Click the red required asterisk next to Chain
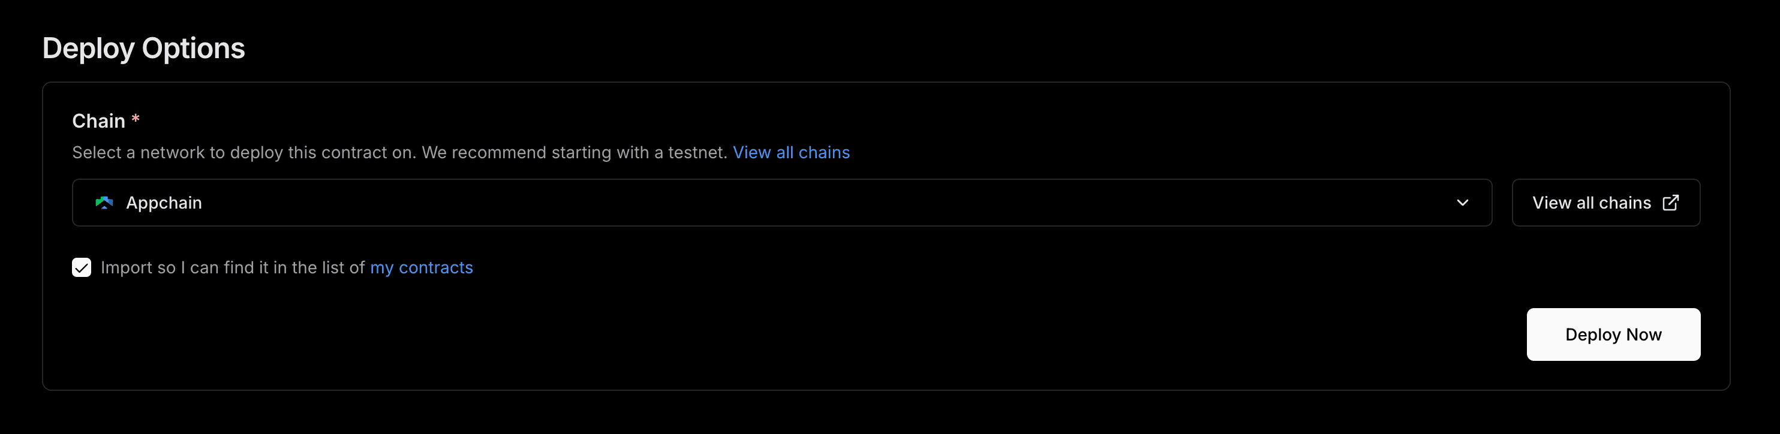Viewport: 1780px width, 434px height. 136,118
